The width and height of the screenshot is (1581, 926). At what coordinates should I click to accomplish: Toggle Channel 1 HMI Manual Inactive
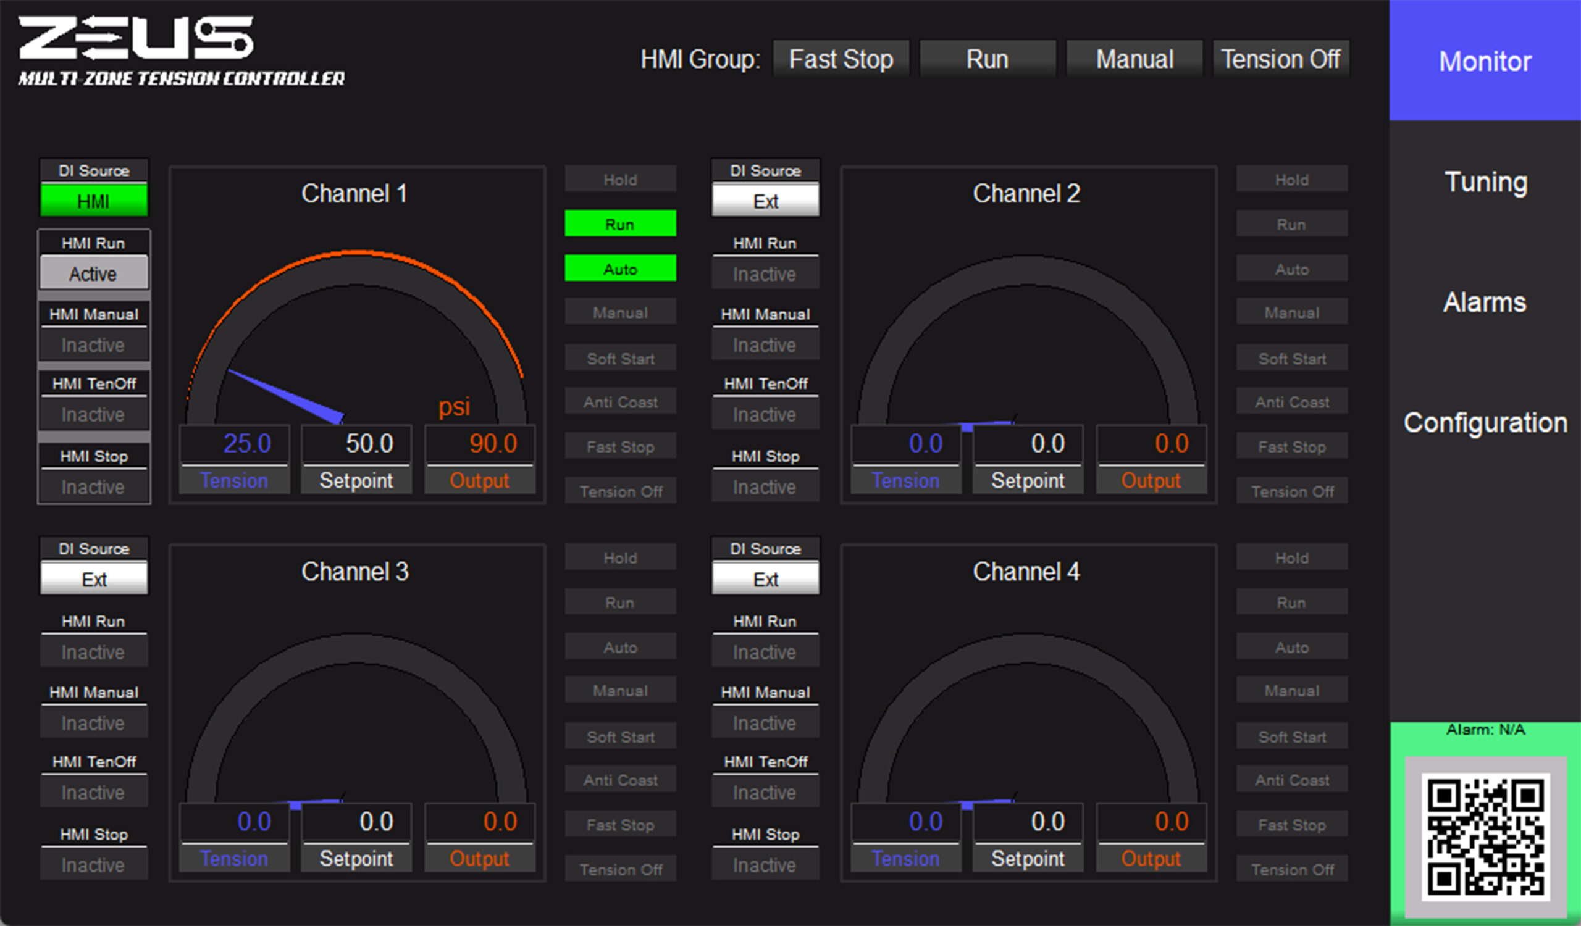pyautogui.click(x=94, y=344)
